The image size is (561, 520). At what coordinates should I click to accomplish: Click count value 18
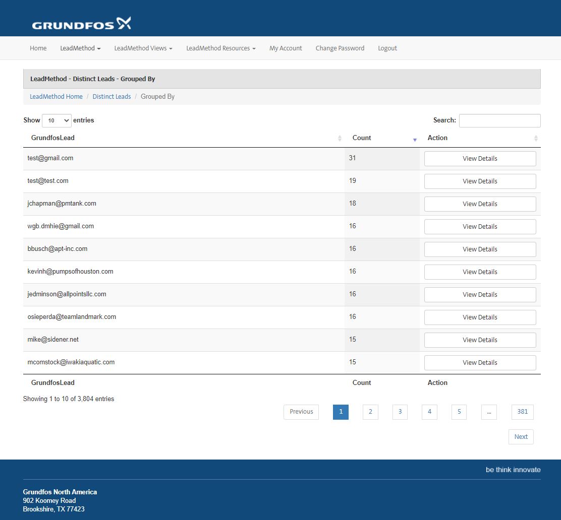coord(353,204)
